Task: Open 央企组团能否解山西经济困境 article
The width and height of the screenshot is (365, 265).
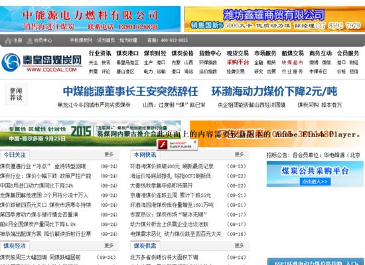Action: 252,105
